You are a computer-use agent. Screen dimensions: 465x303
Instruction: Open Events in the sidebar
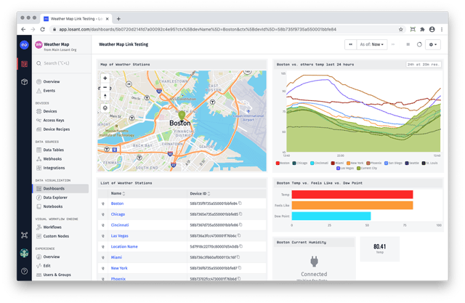[49, 90]
